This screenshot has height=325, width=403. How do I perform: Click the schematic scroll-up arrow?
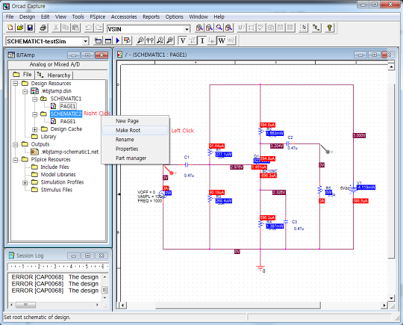[391, 67]
